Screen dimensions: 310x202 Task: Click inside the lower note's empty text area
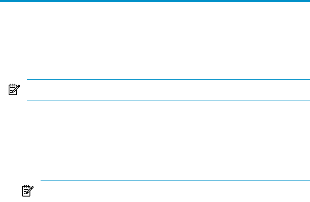pyautogui.click(x=175, y=191)
